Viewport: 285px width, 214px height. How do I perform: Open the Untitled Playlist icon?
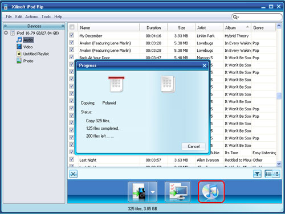click(19, 54)
